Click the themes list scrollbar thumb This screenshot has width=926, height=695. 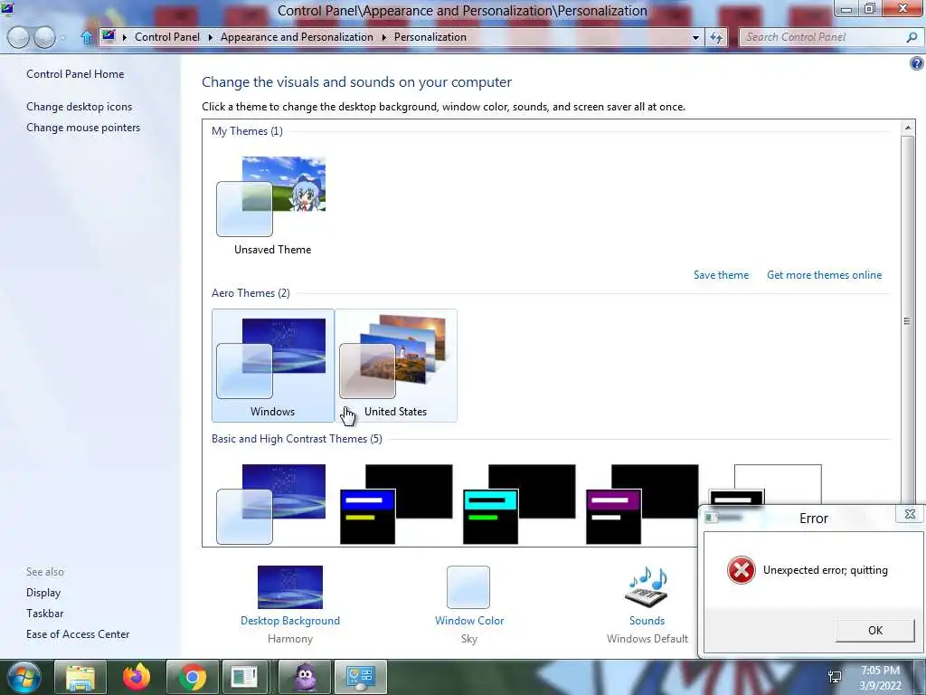click(x=908, y=321)
